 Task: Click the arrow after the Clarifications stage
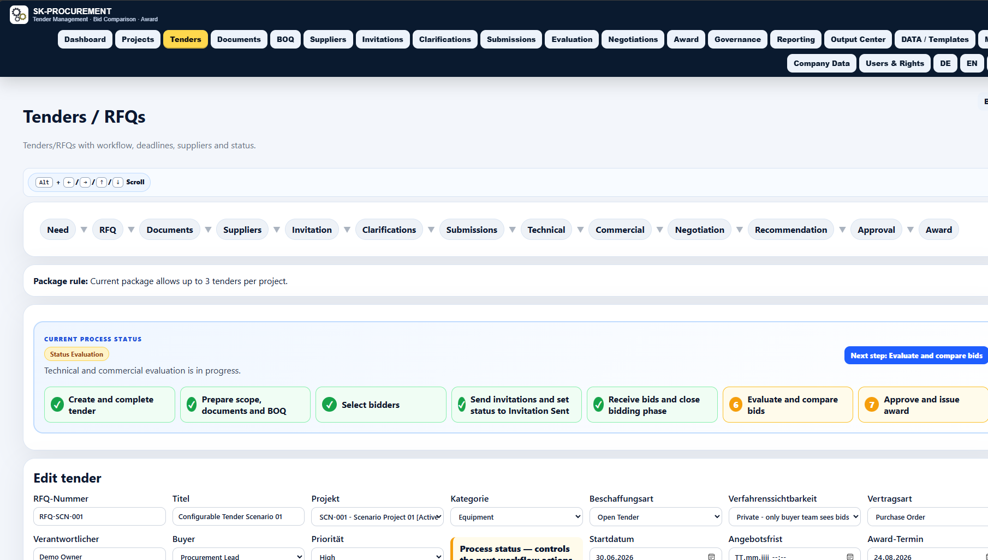pos(431,230)
